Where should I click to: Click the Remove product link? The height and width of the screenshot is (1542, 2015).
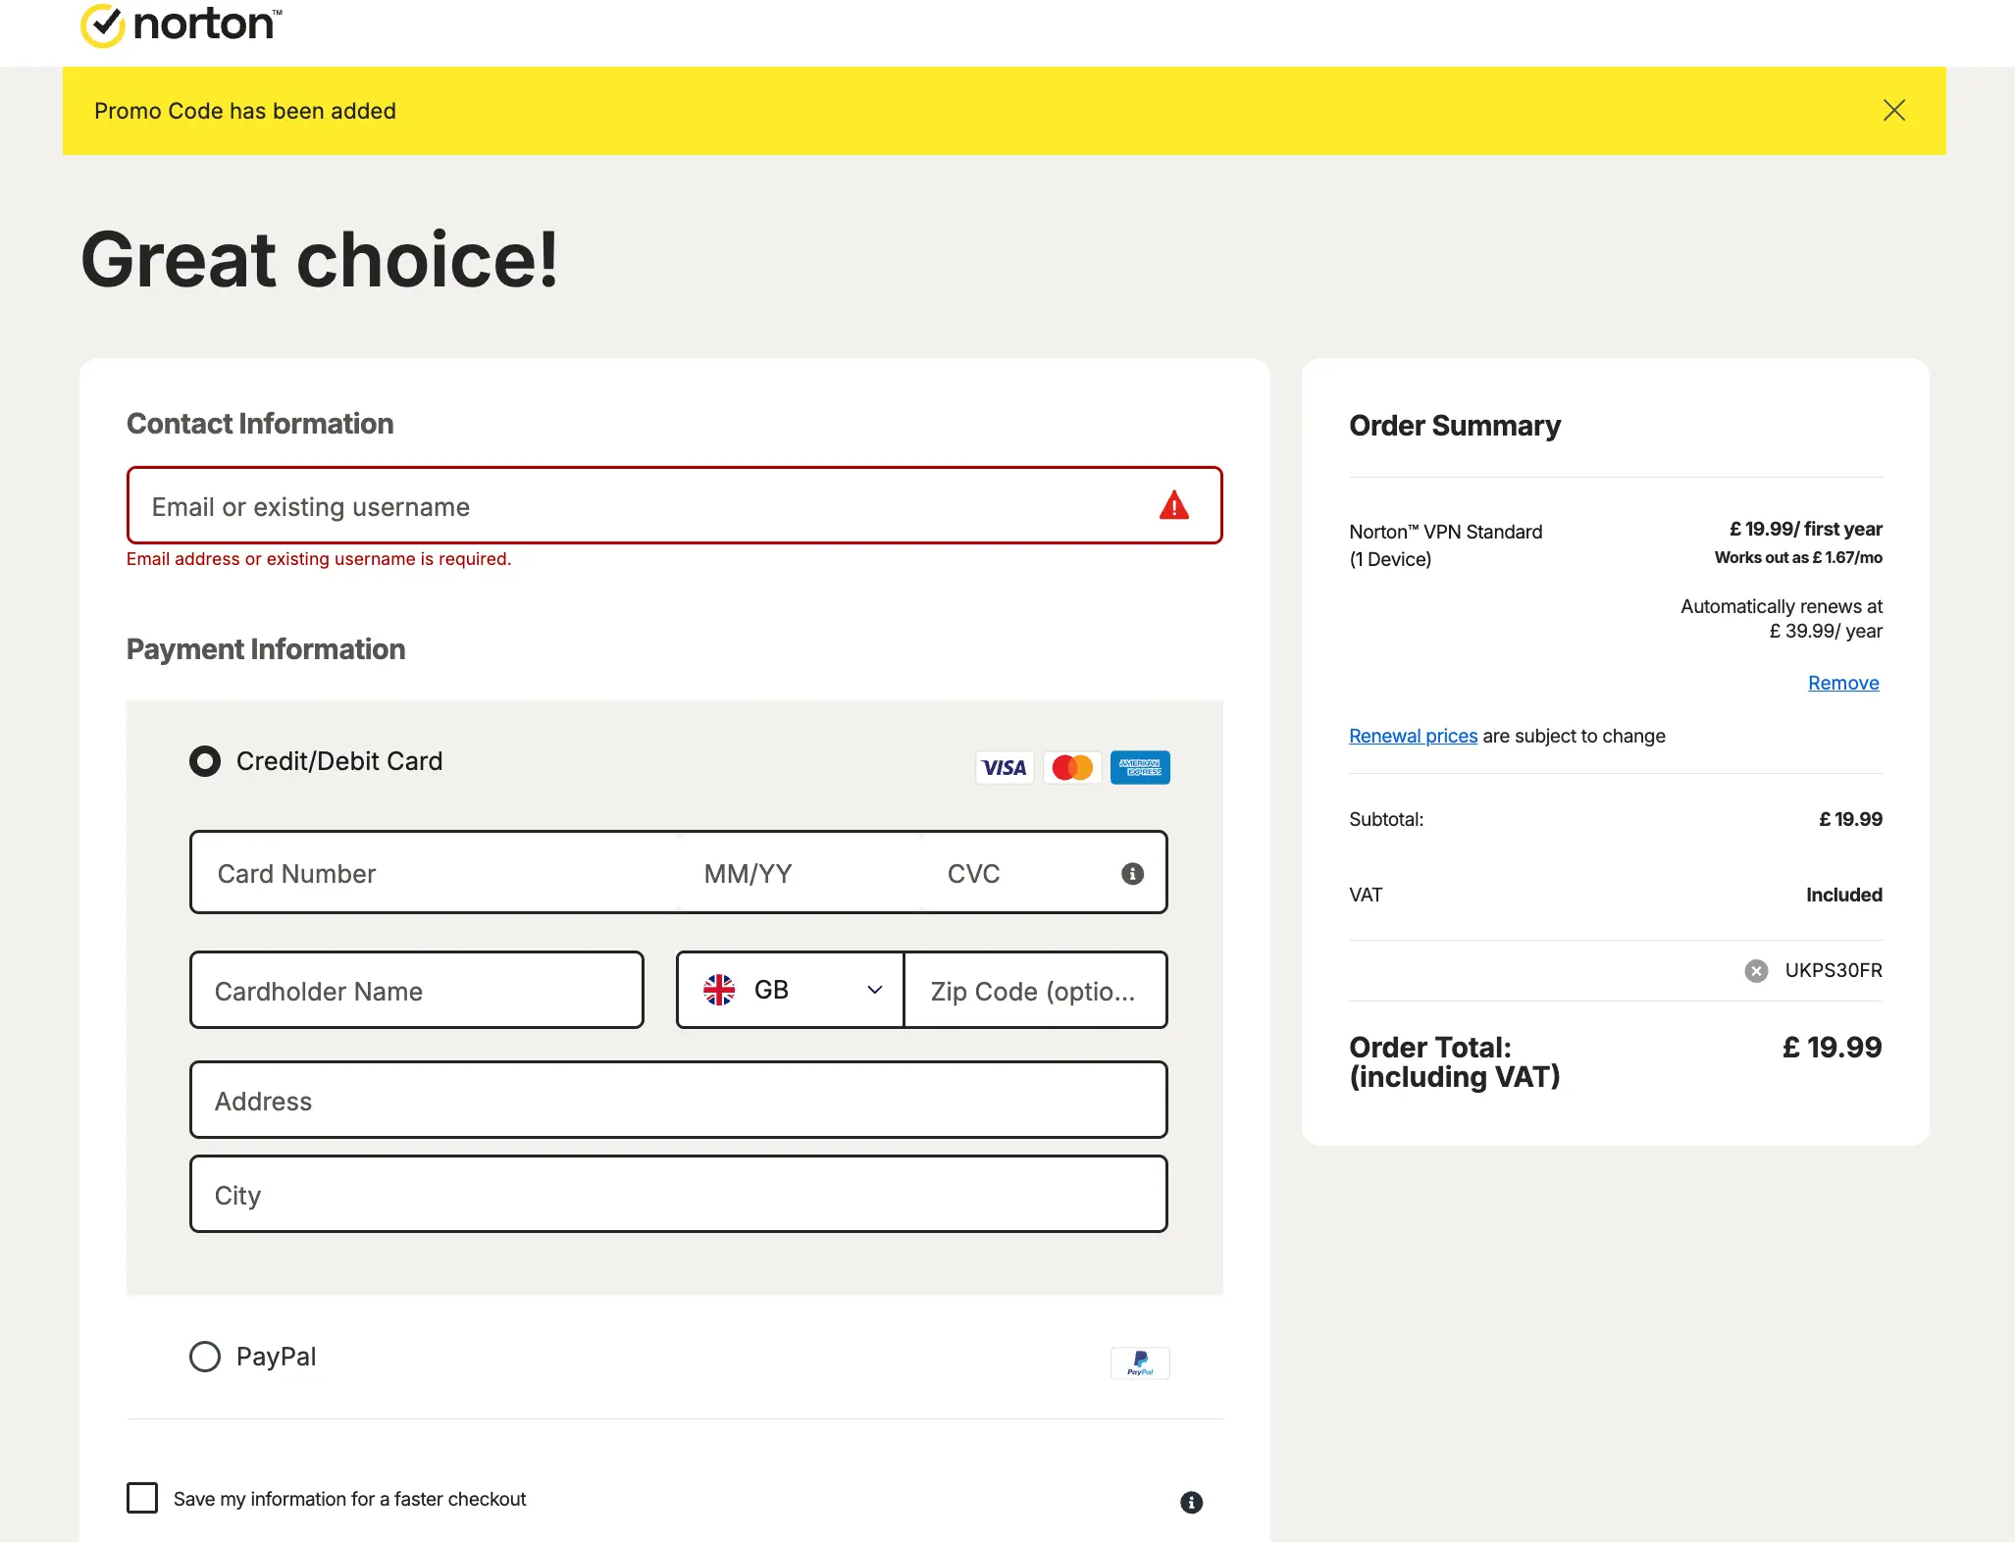[1842, 683]
